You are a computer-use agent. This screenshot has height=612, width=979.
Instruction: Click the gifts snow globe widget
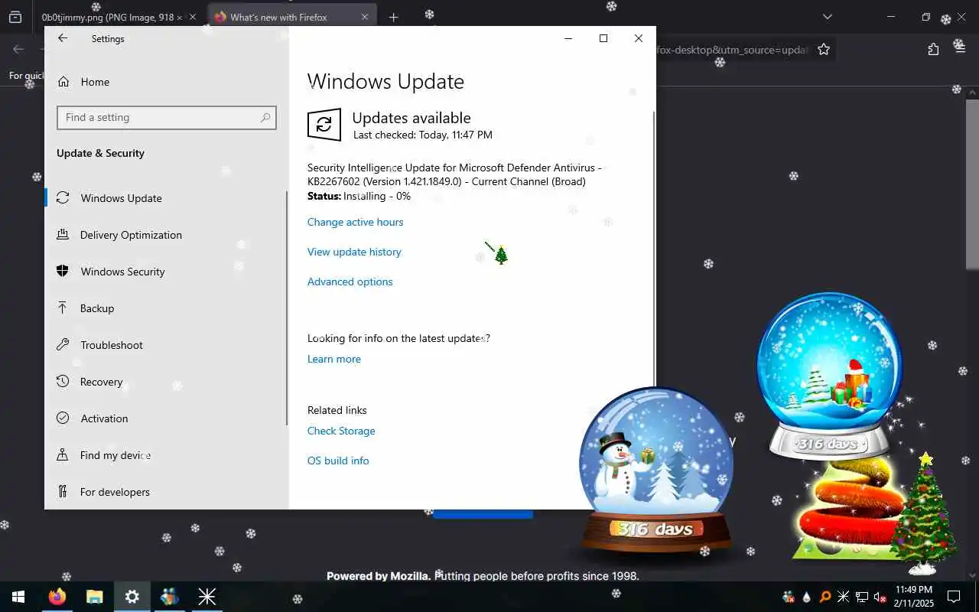[830, 375]
